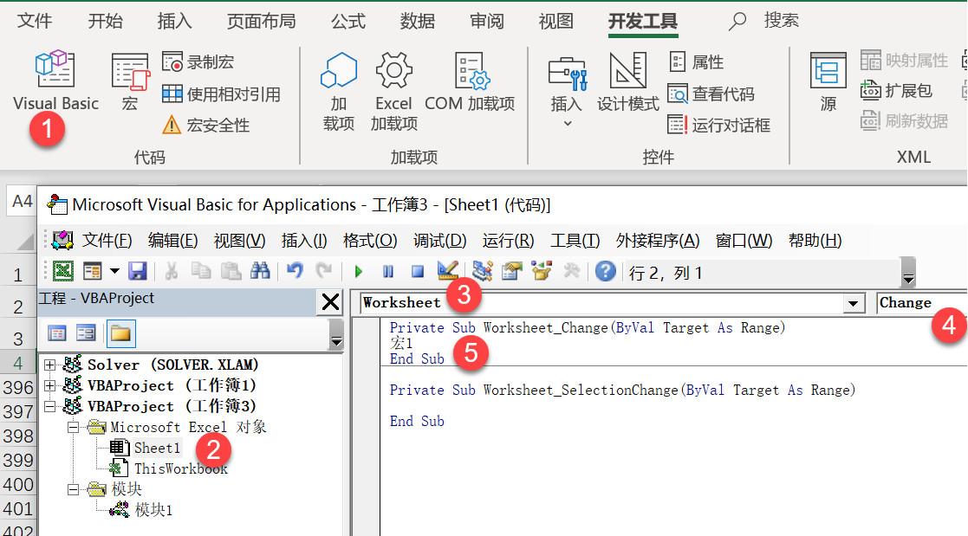This screenshot has height=536, width=968.
Task: Close the 工程 - VBAProject panel
Action: click(330, 301)
